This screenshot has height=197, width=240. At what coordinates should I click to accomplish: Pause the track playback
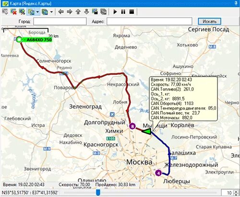click(123, 12)
